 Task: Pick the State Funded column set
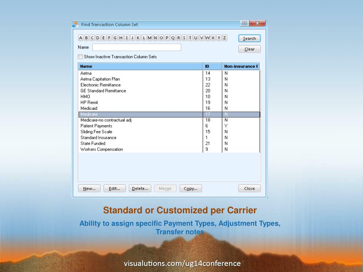point(169,143)
